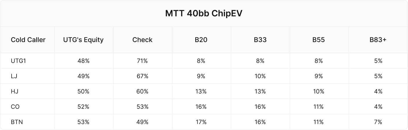Select the CO row label
408x130 pixels.
[x=15, y=107]
